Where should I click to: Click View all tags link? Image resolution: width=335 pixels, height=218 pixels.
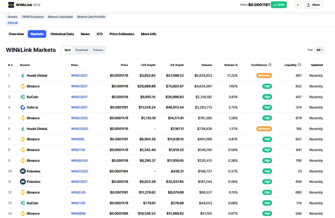point(13,23)
